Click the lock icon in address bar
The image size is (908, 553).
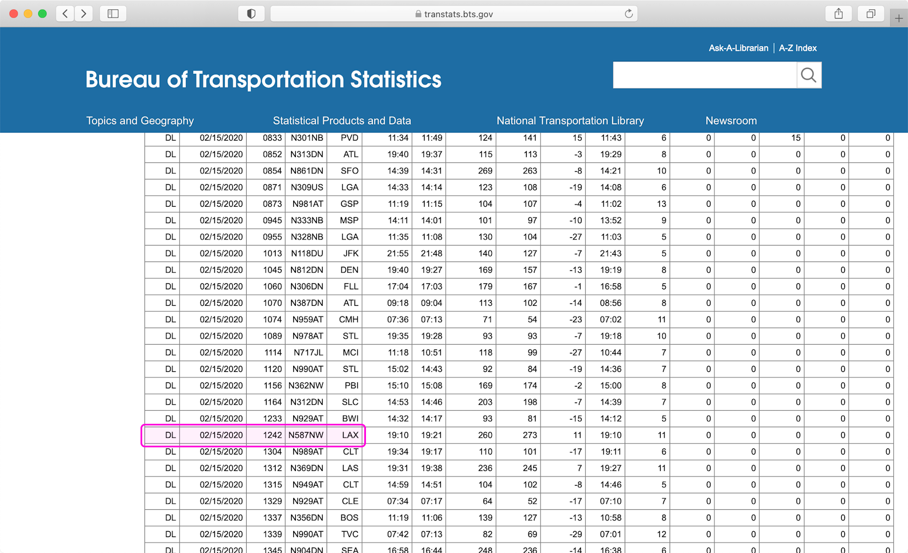coord(418,14)
